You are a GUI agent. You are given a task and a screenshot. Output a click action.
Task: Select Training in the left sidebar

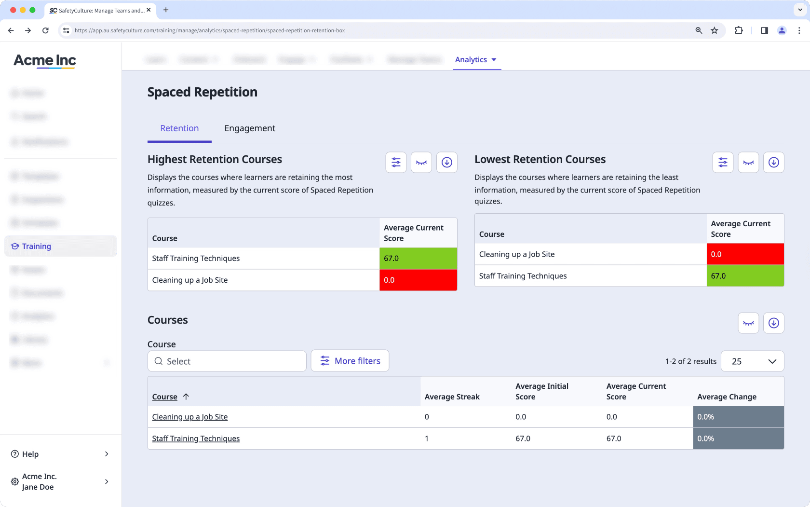click(x=36, y=246)
